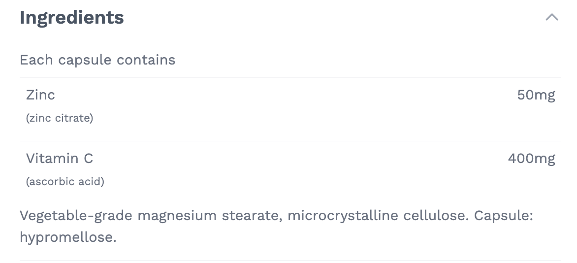Collapse the Ingredients section chevron
577x263 pixels.
(552, 18)
